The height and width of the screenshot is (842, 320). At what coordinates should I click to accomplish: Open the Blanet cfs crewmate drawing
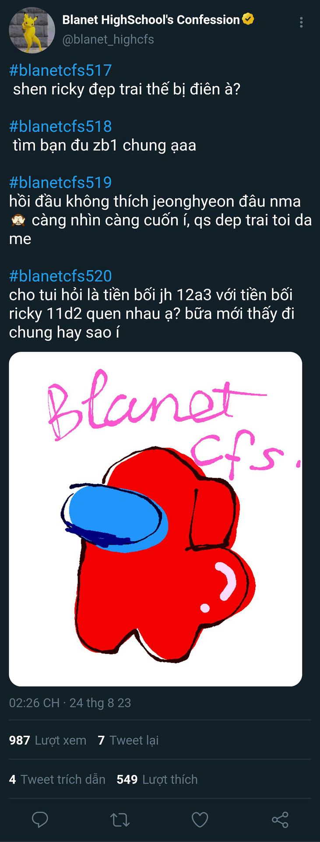pyautogui.click(x=155, y=519)
